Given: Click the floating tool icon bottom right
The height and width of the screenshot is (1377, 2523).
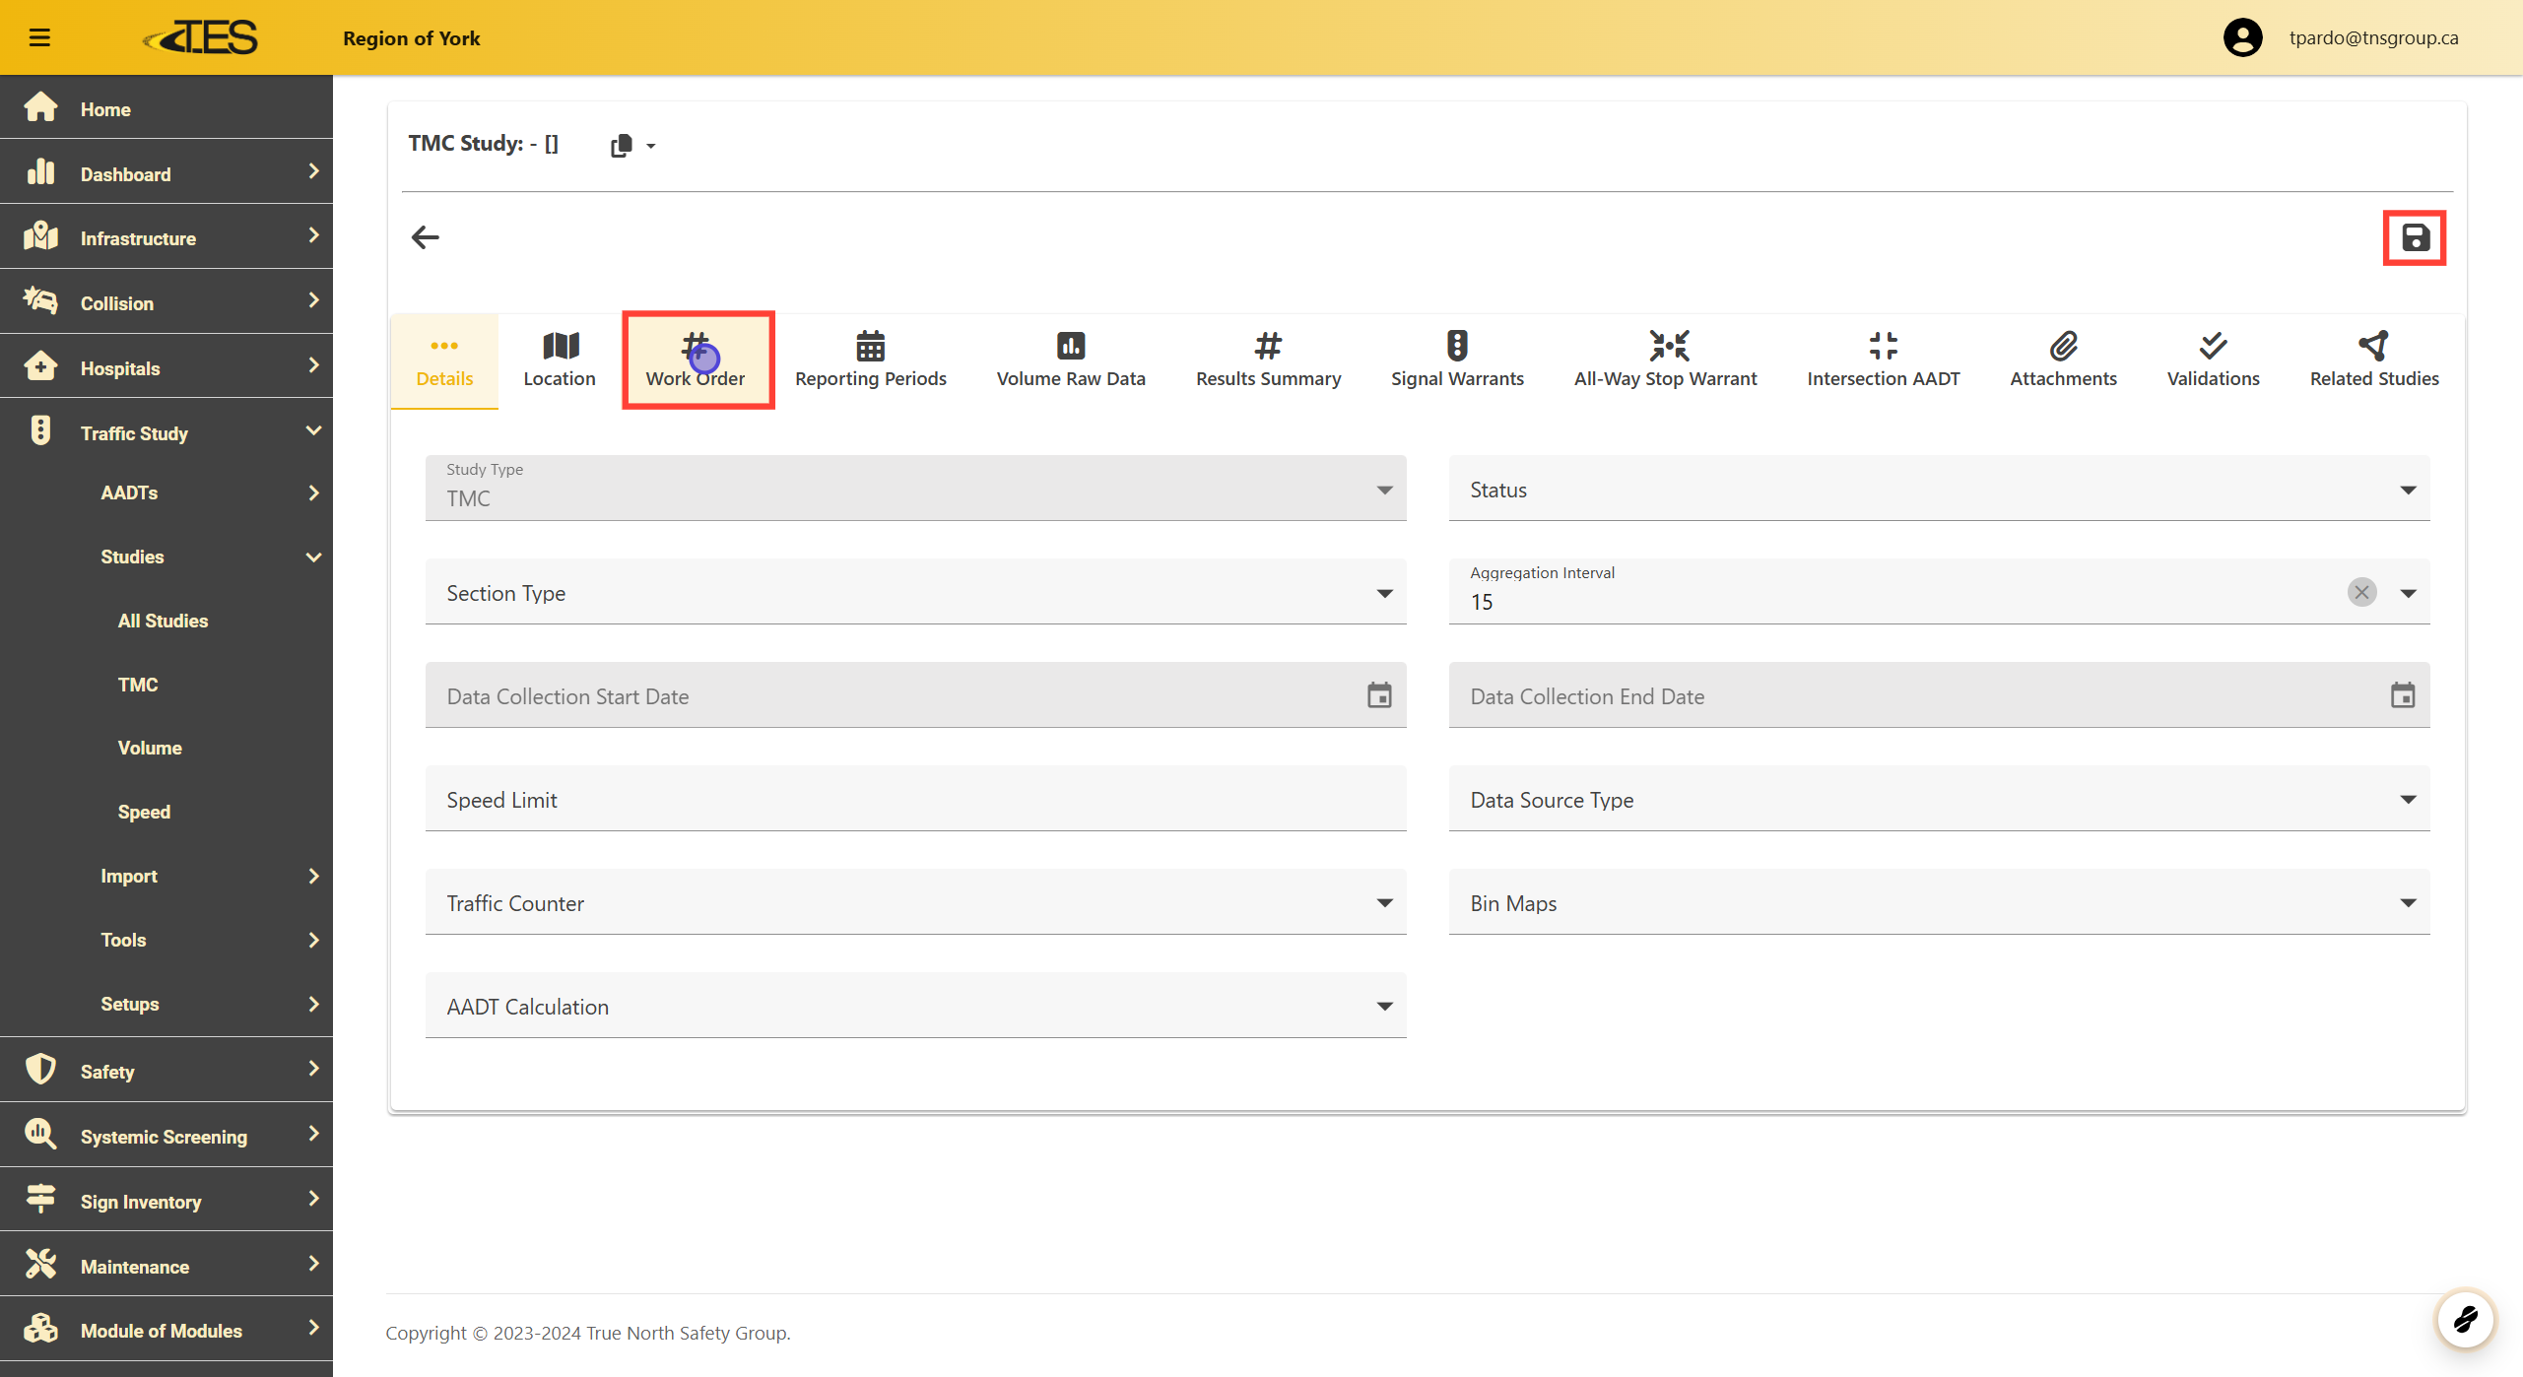Looking at the screenshot, I should (x=2465, y=1318).
